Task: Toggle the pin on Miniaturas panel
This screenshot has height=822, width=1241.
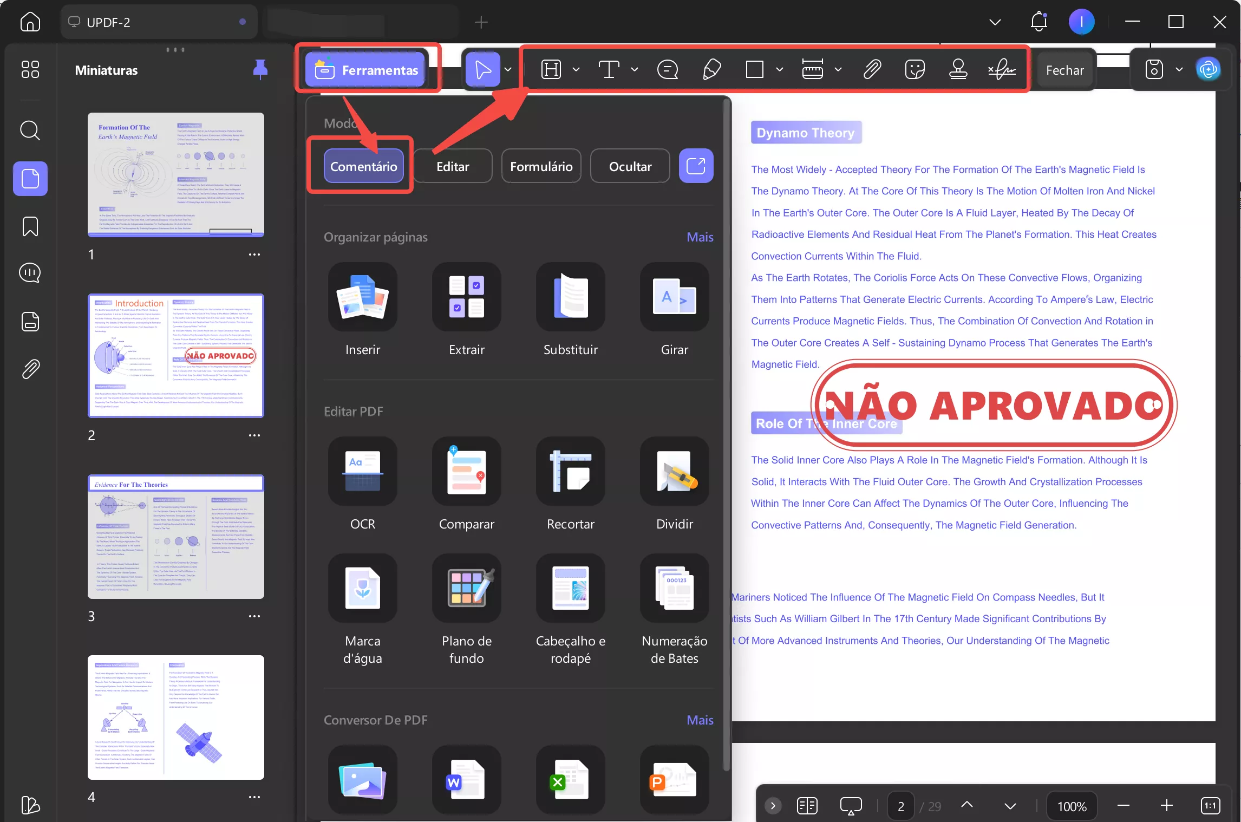Action: (260, 69)
